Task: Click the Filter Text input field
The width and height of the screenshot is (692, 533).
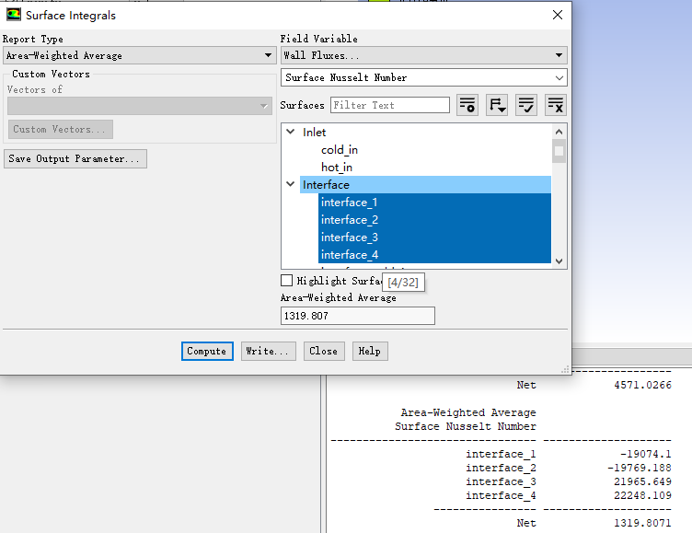Action: [390, 105]
